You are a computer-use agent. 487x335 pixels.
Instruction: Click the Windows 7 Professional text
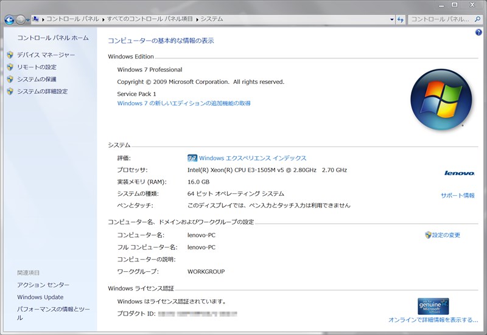point(150,70)
